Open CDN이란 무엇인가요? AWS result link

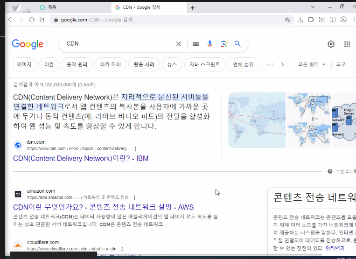pos(103,207)
